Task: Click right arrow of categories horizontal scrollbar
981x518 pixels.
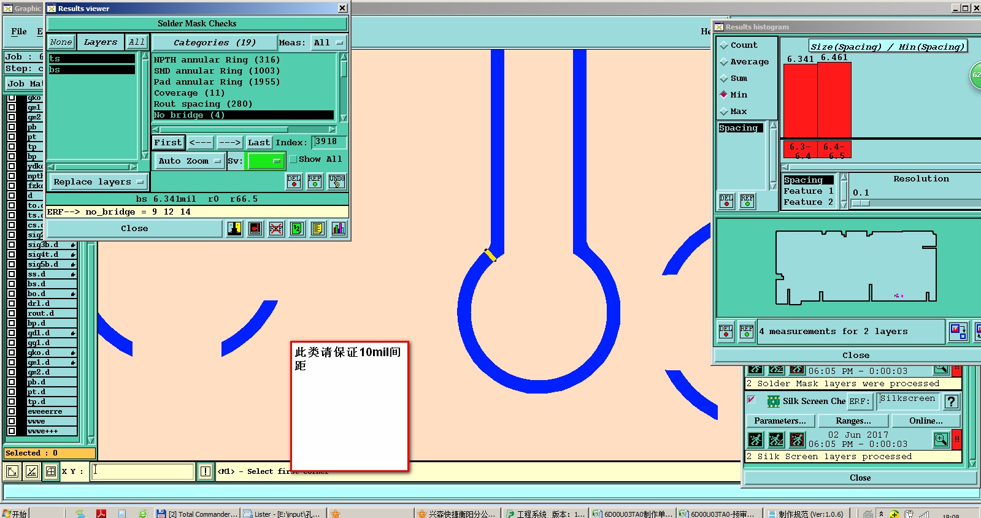Action: (332, 129)
